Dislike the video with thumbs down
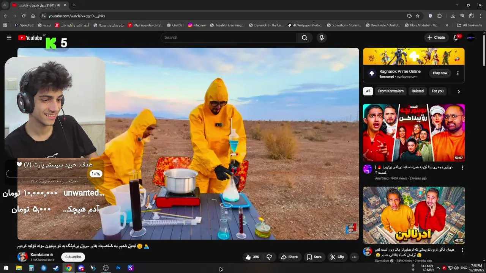The image size is (486, 273). [269, 257]
